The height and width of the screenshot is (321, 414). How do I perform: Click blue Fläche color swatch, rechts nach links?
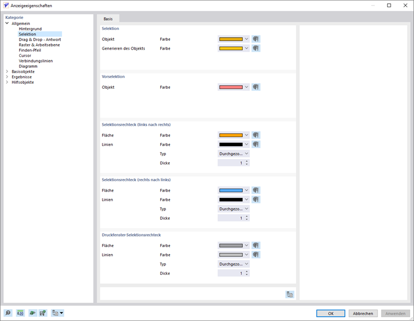231,190
